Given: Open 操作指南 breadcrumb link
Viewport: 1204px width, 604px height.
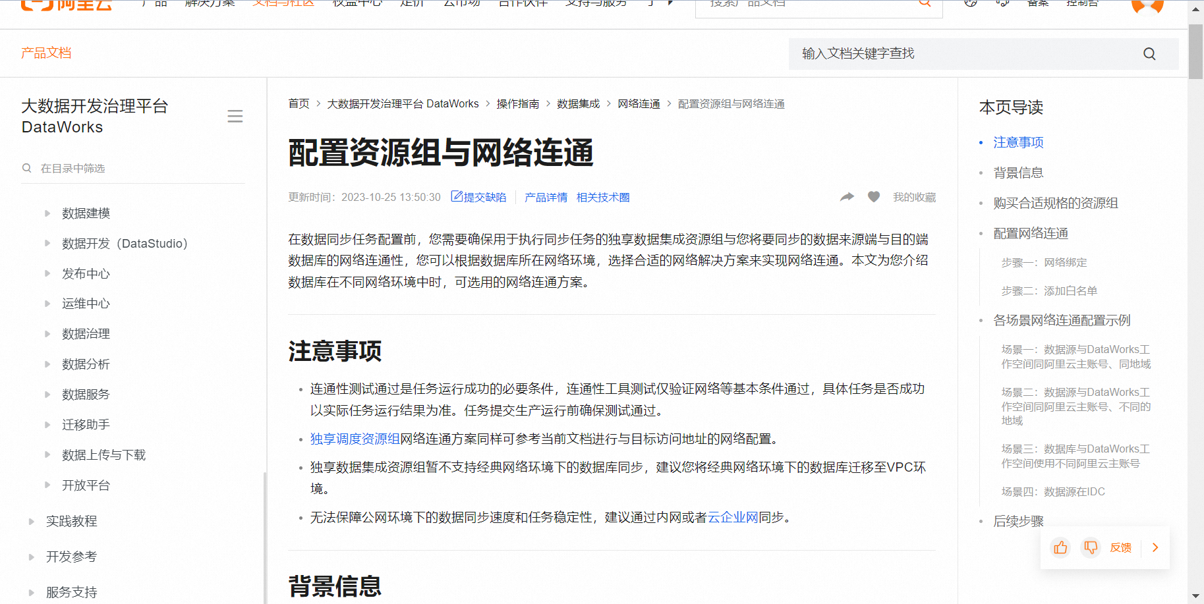Looking at the screenshot, I should tap(518, 104).
